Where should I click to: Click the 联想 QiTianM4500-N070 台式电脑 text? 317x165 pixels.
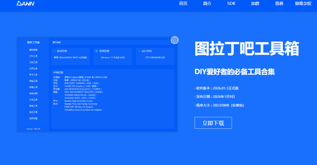click(71, 57)
